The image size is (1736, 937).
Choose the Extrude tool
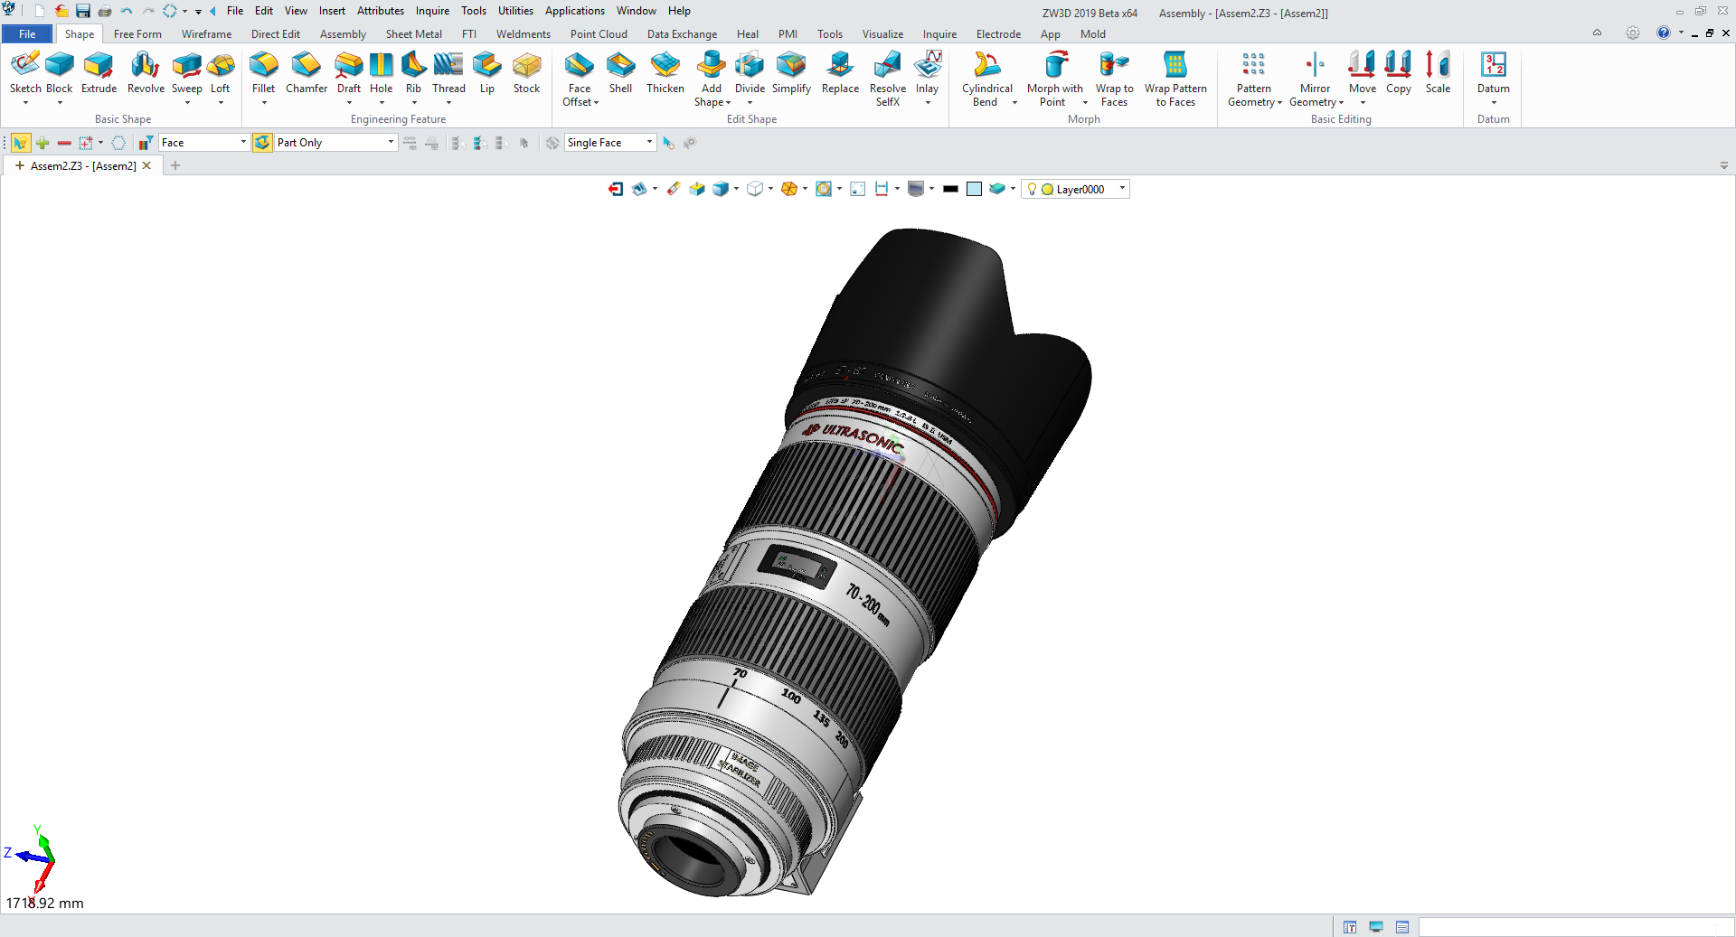click(99, 72)
